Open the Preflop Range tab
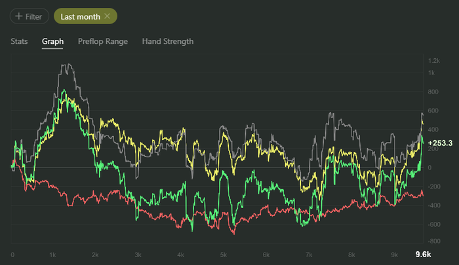The width and height of the screenshot is (459, 265). [103, 41]
